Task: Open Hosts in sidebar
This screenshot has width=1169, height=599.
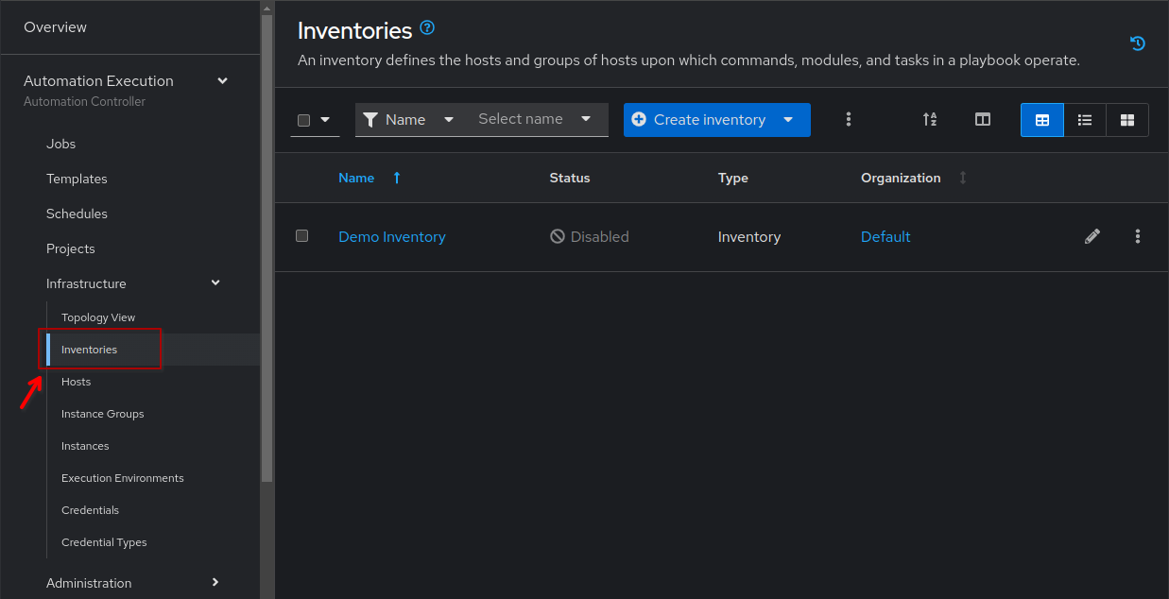Action: (76, 382)
